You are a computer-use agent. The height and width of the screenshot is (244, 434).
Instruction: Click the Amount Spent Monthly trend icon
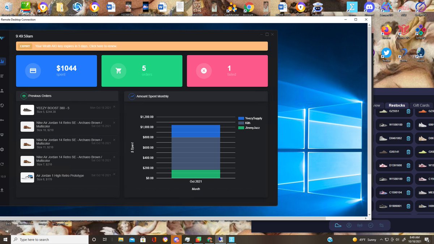[x=132, y=96]
